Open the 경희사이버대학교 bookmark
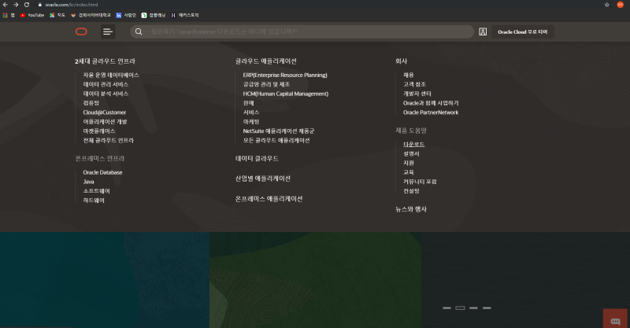The width and height of the screenshot is (630, 328). coord(91,15)
